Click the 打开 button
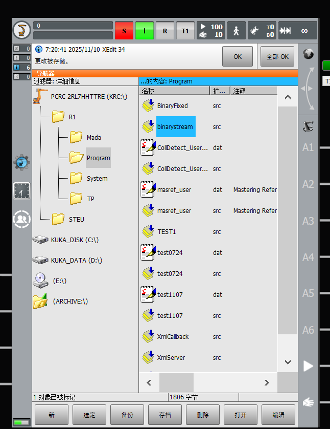Image resolution: width=330 pixels, height=429 pixels. [241, 415]
